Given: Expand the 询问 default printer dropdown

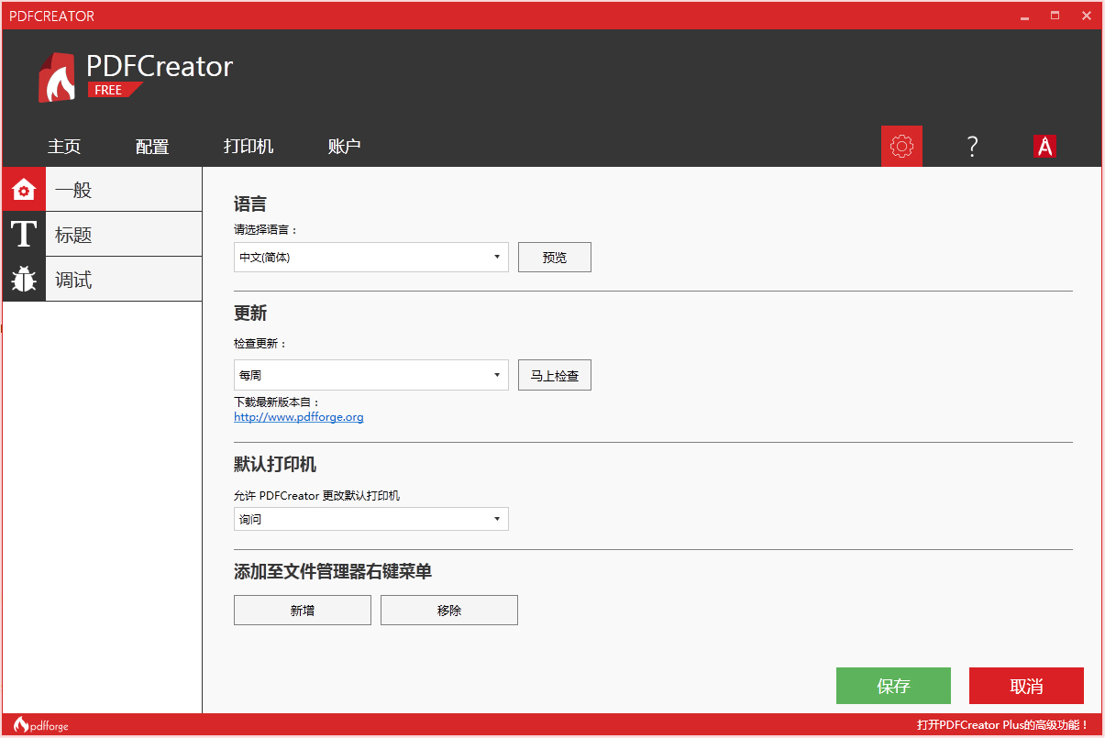Looking at the screenshot, I should (371, 519).
